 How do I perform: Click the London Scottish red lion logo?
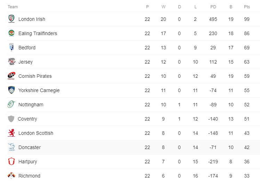point(11,133)
